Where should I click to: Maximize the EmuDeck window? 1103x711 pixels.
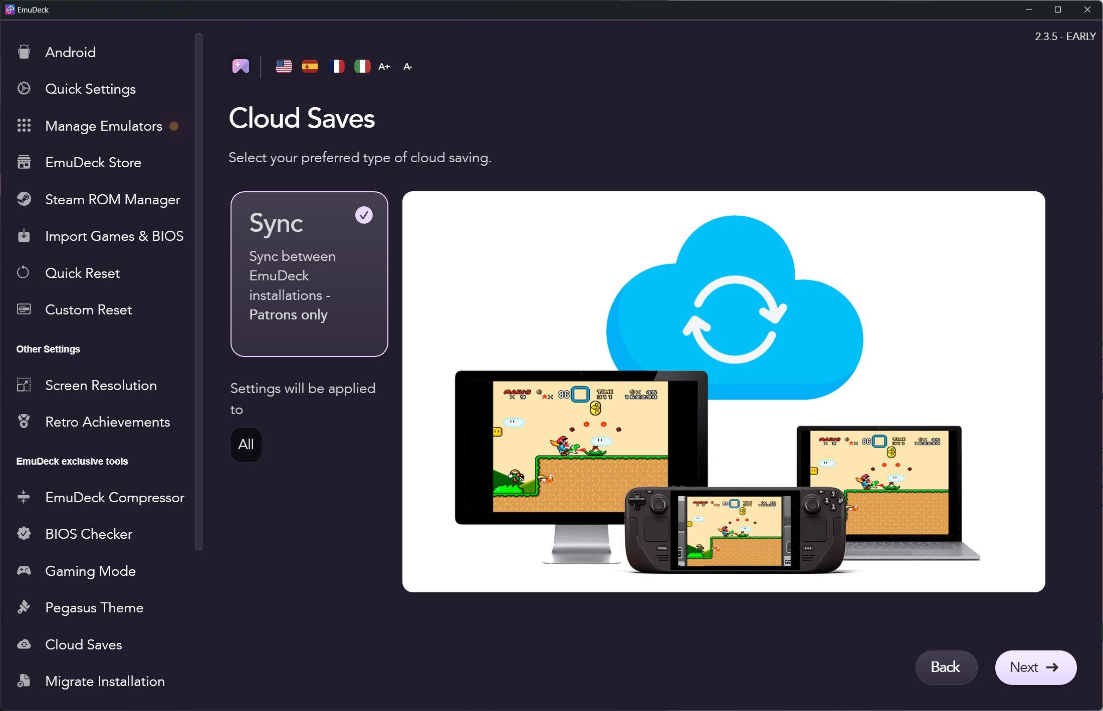tap(1058, 10)
